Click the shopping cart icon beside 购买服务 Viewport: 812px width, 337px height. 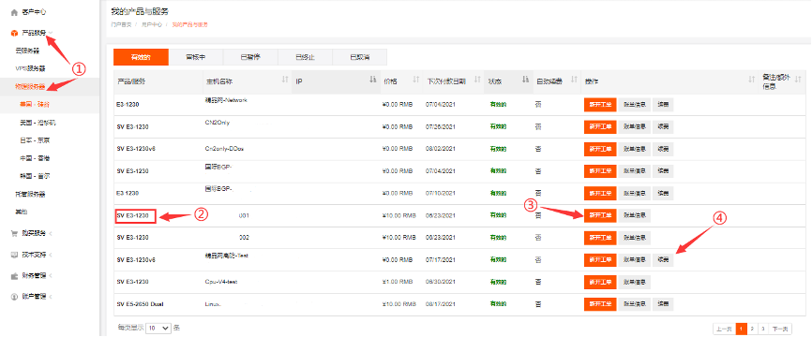pos(14,234)
